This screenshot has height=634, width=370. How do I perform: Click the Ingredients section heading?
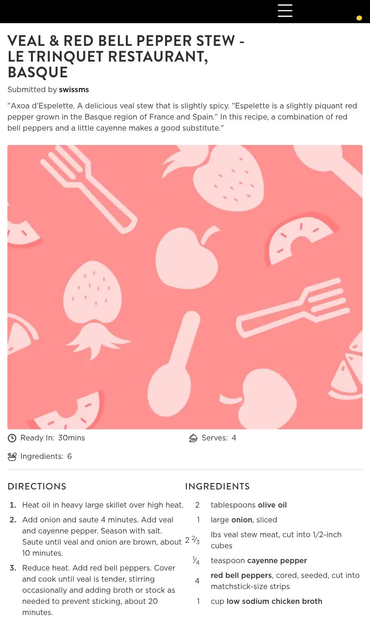point(217,486)
